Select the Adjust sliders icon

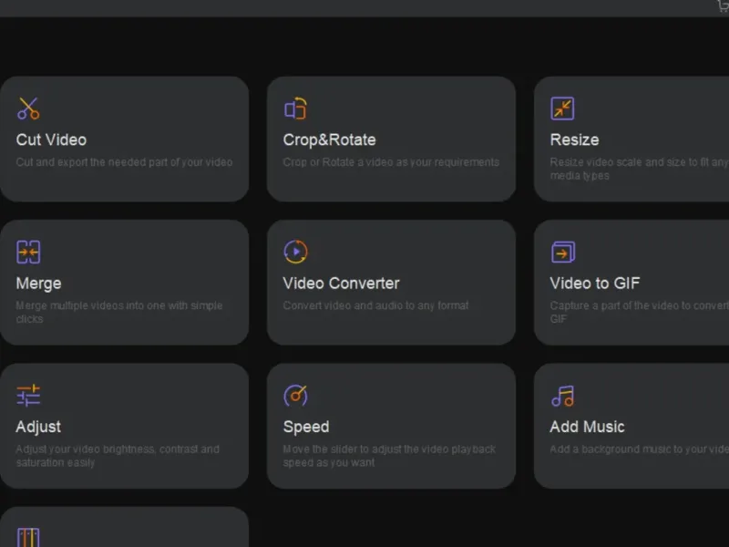point(28,395)
